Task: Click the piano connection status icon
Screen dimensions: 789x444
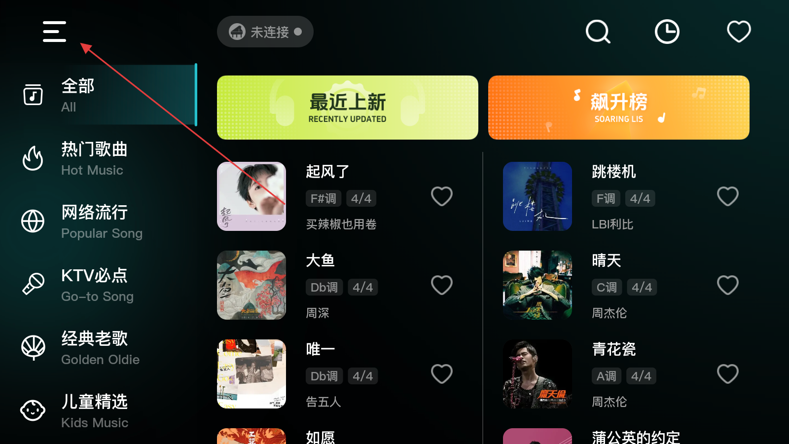Action: [237, 32]
